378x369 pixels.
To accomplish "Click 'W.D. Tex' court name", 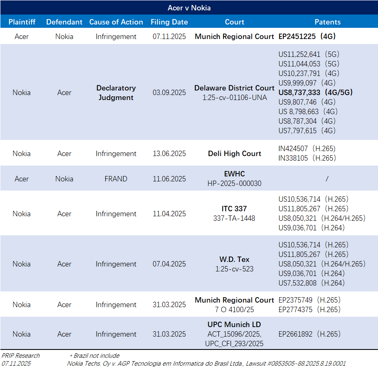I will (x=234, y=259).
